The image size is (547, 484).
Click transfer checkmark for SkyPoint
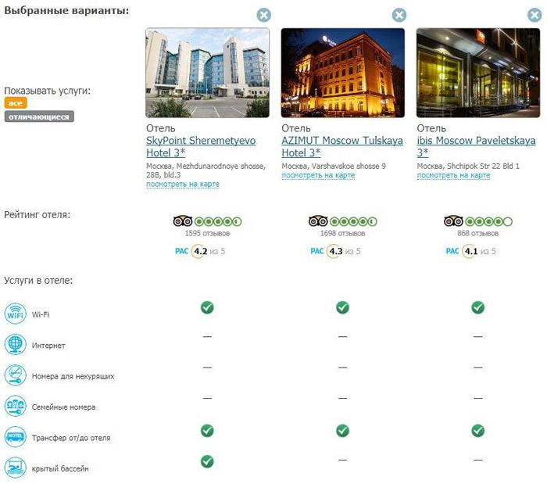click(x=207, y=431)
